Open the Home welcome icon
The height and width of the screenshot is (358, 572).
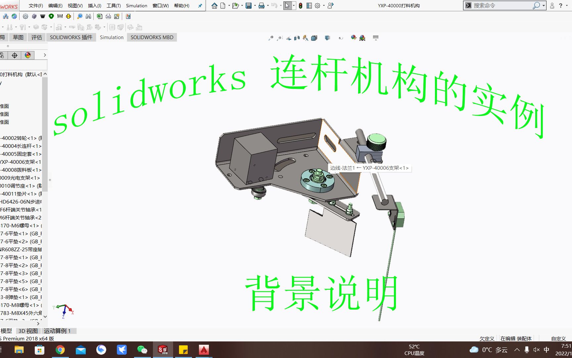(x=215, y=6)
